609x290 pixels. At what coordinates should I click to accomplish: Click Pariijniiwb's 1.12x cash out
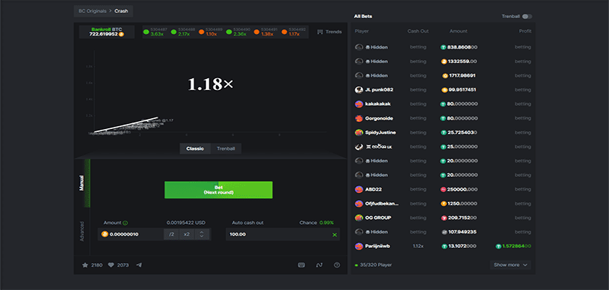pos(418,246)
